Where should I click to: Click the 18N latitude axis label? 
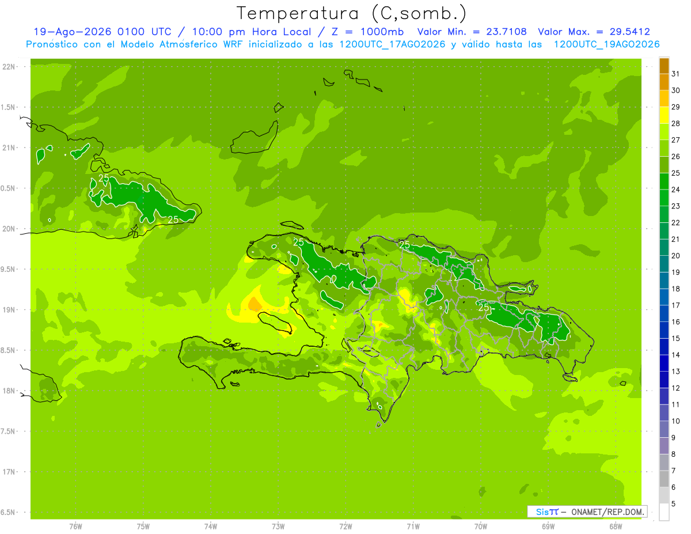[9, 391]
